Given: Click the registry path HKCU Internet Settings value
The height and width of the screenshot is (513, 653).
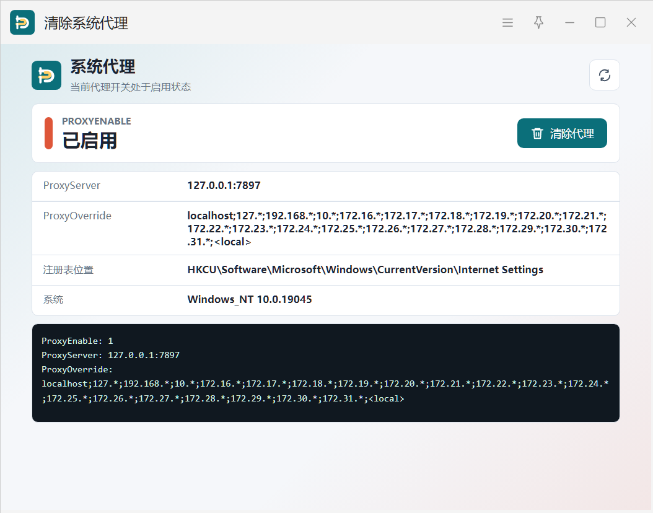Looking at the screenshot, I should tap(366, 270).
